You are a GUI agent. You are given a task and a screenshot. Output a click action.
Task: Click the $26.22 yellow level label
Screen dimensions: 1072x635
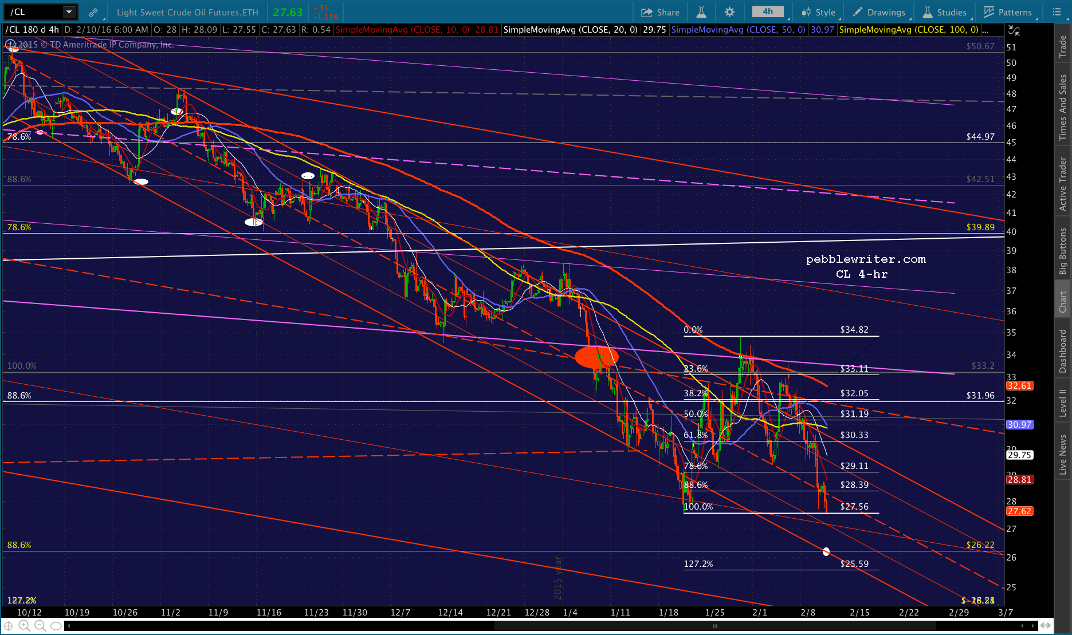click(980, 545)
